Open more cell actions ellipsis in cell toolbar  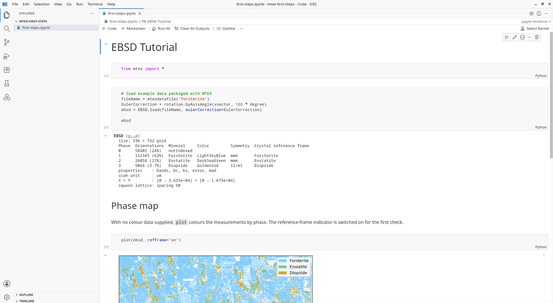[x=529, y=37]
